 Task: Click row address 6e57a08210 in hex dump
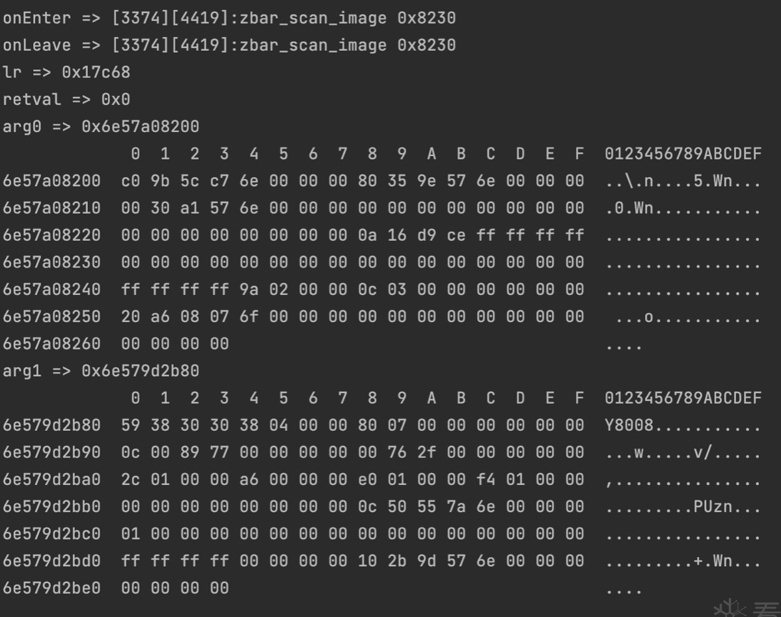pos(51,208)
